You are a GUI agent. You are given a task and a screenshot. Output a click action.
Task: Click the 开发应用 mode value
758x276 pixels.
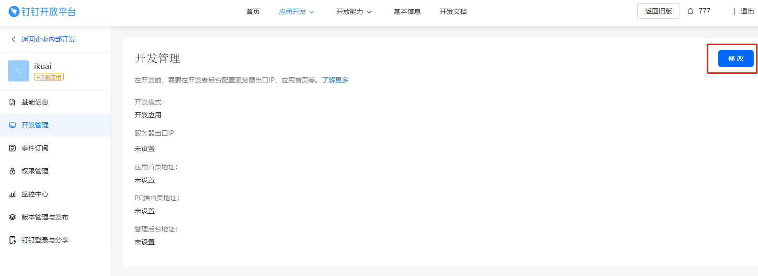pyautogui.click(x=148, y=115)
